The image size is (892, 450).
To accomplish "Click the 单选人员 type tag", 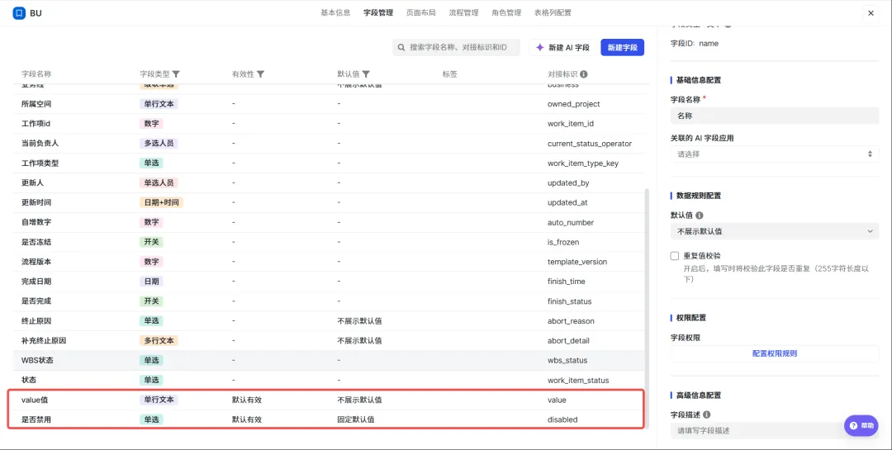I will click(159, 182).
